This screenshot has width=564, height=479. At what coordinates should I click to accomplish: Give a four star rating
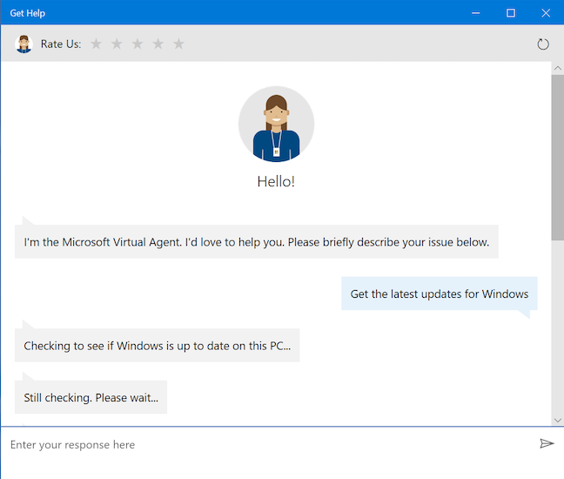click(158, 44)
